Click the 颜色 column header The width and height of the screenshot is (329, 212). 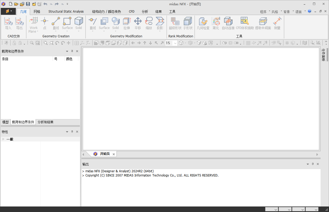click(71, 59)
